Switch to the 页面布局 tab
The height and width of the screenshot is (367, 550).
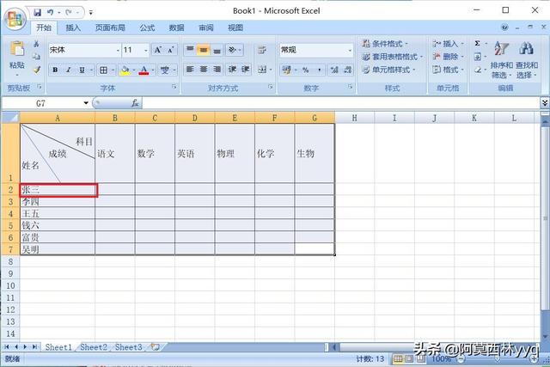coord(110,28)
